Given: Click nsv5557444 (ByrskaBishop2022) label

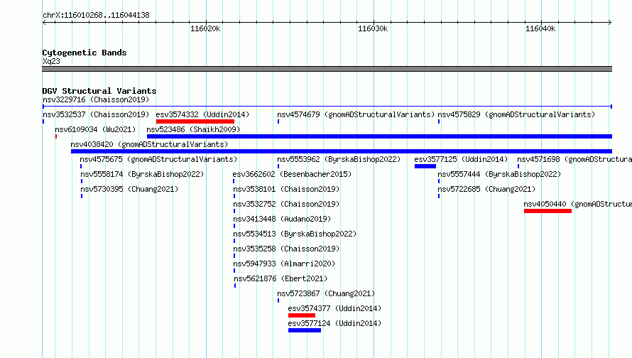Looking at the screenshot, I should pos(499,174).
